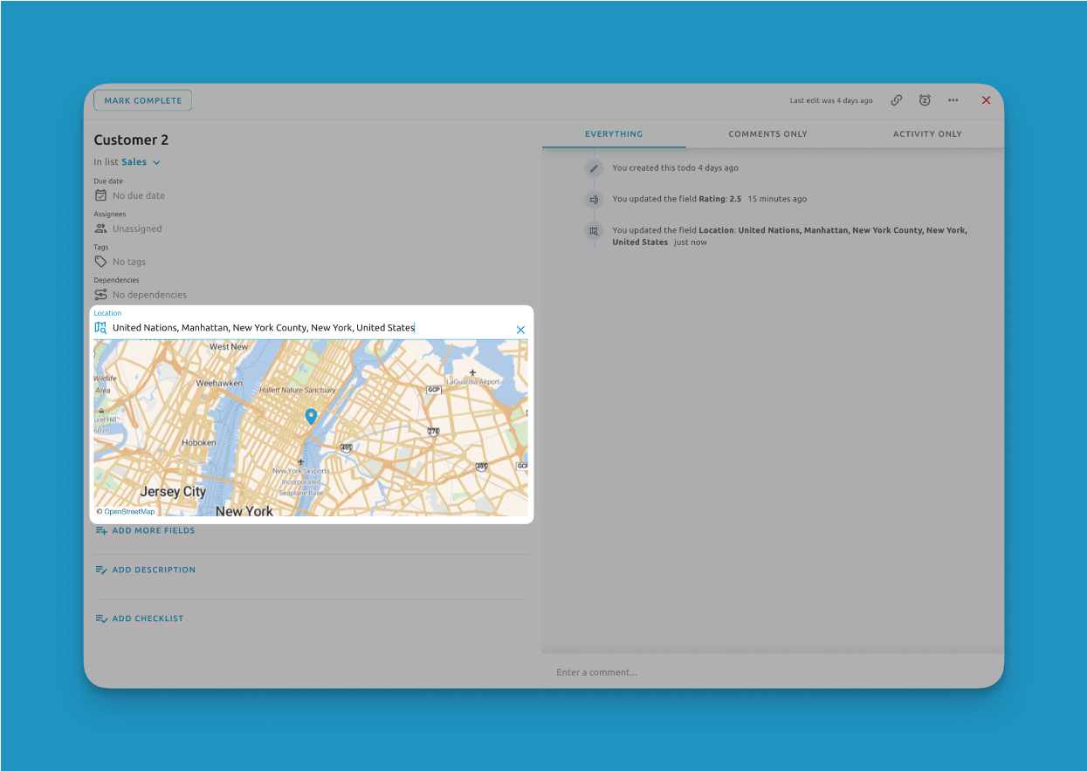Copy the task link using the link icon

click(x=896, y=99)
